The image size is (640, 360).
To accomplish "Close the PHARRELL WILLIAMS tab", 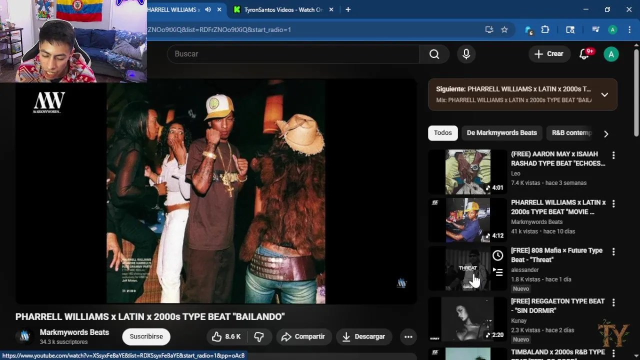I will coord(219,9).
